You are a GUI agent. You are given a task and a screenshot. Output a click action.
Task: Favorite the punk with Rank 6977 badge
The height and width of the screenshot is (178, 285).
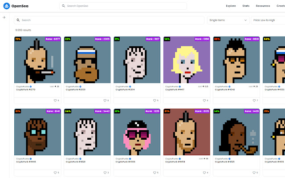55,100
